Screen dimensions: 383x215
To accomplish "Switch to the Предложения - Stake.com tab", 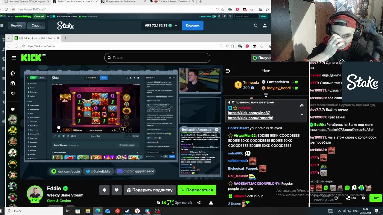I will coord(123,1).
